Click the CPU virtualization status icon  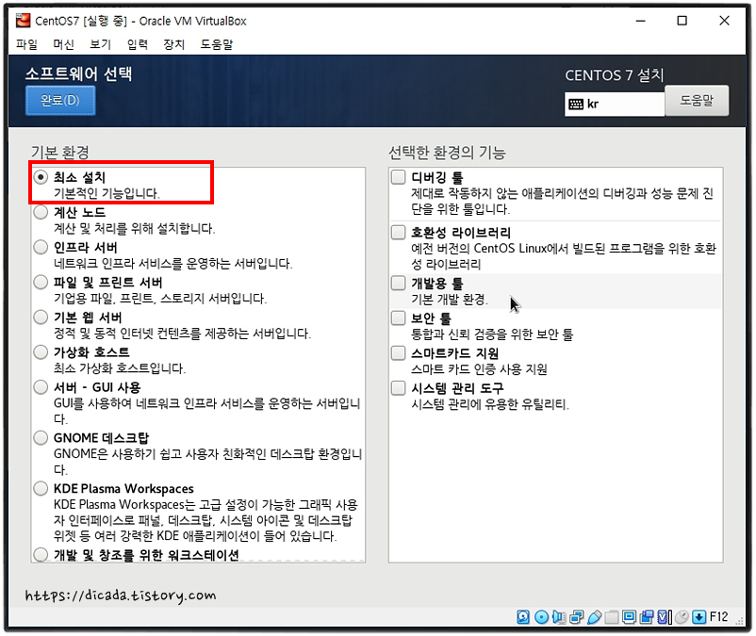click(665, 617)
